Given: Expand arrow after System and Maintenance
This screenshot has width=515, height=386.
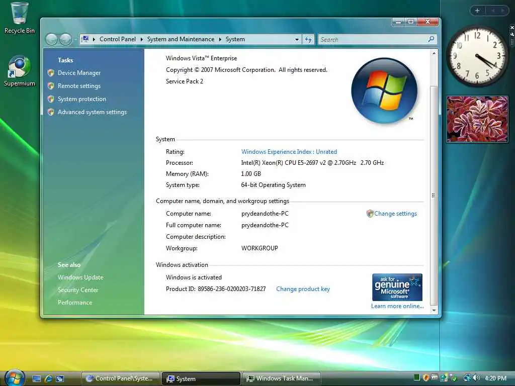Looking at the screenshot, I should [x=220, y=39].
